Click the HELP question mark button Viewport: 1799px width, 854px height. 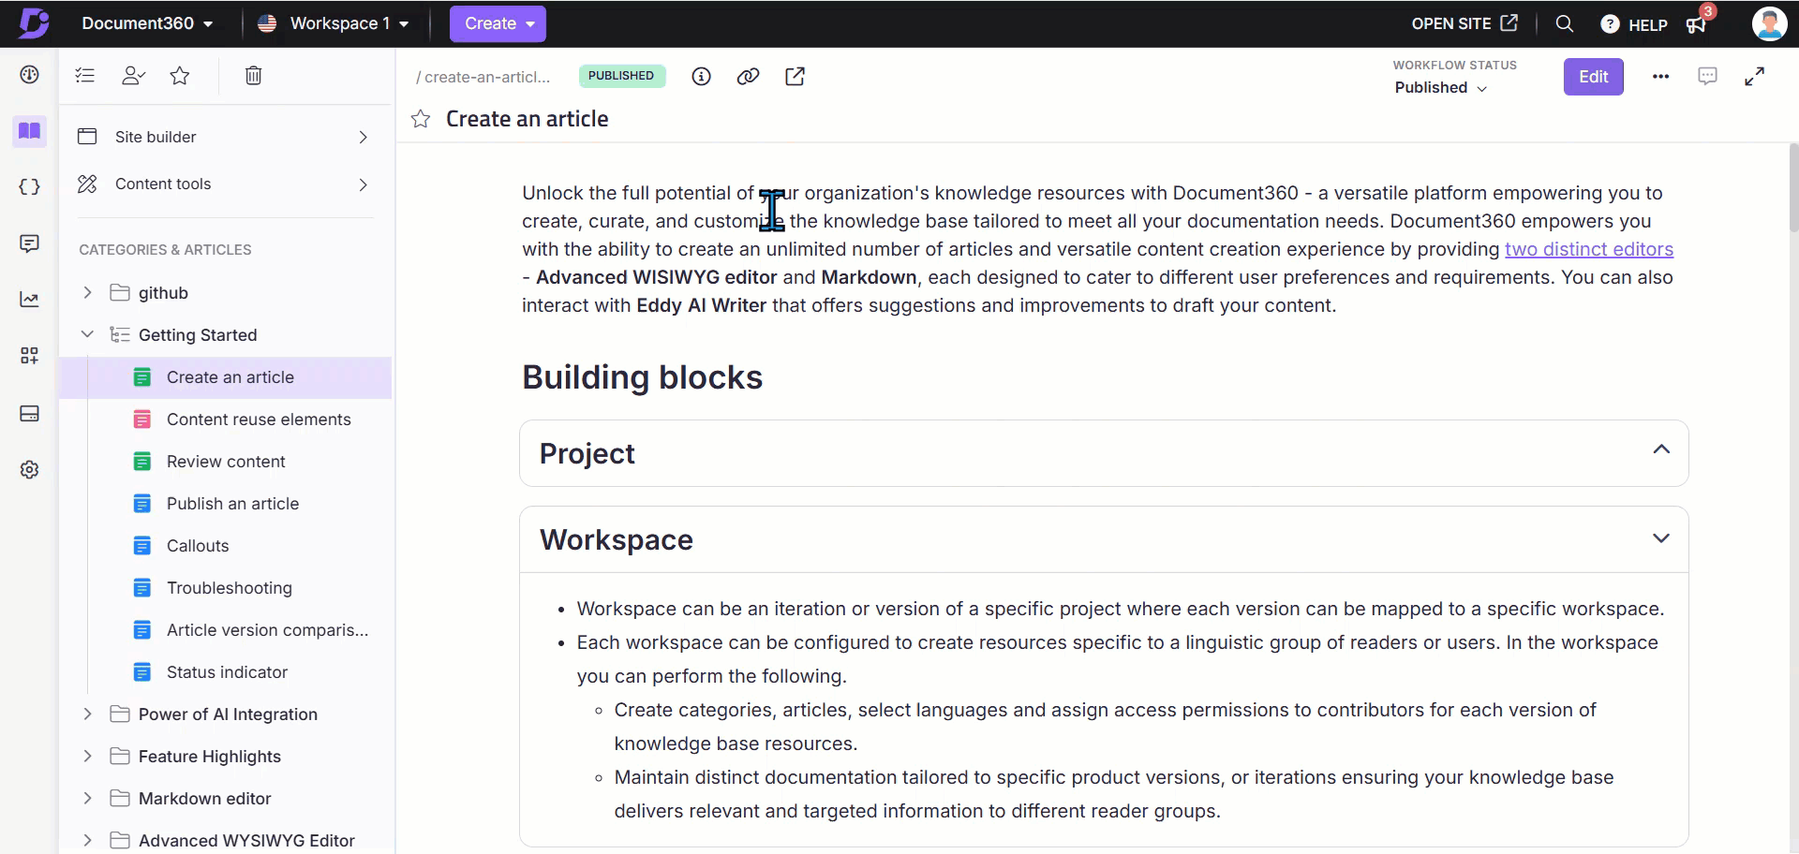coord(1634,24)
